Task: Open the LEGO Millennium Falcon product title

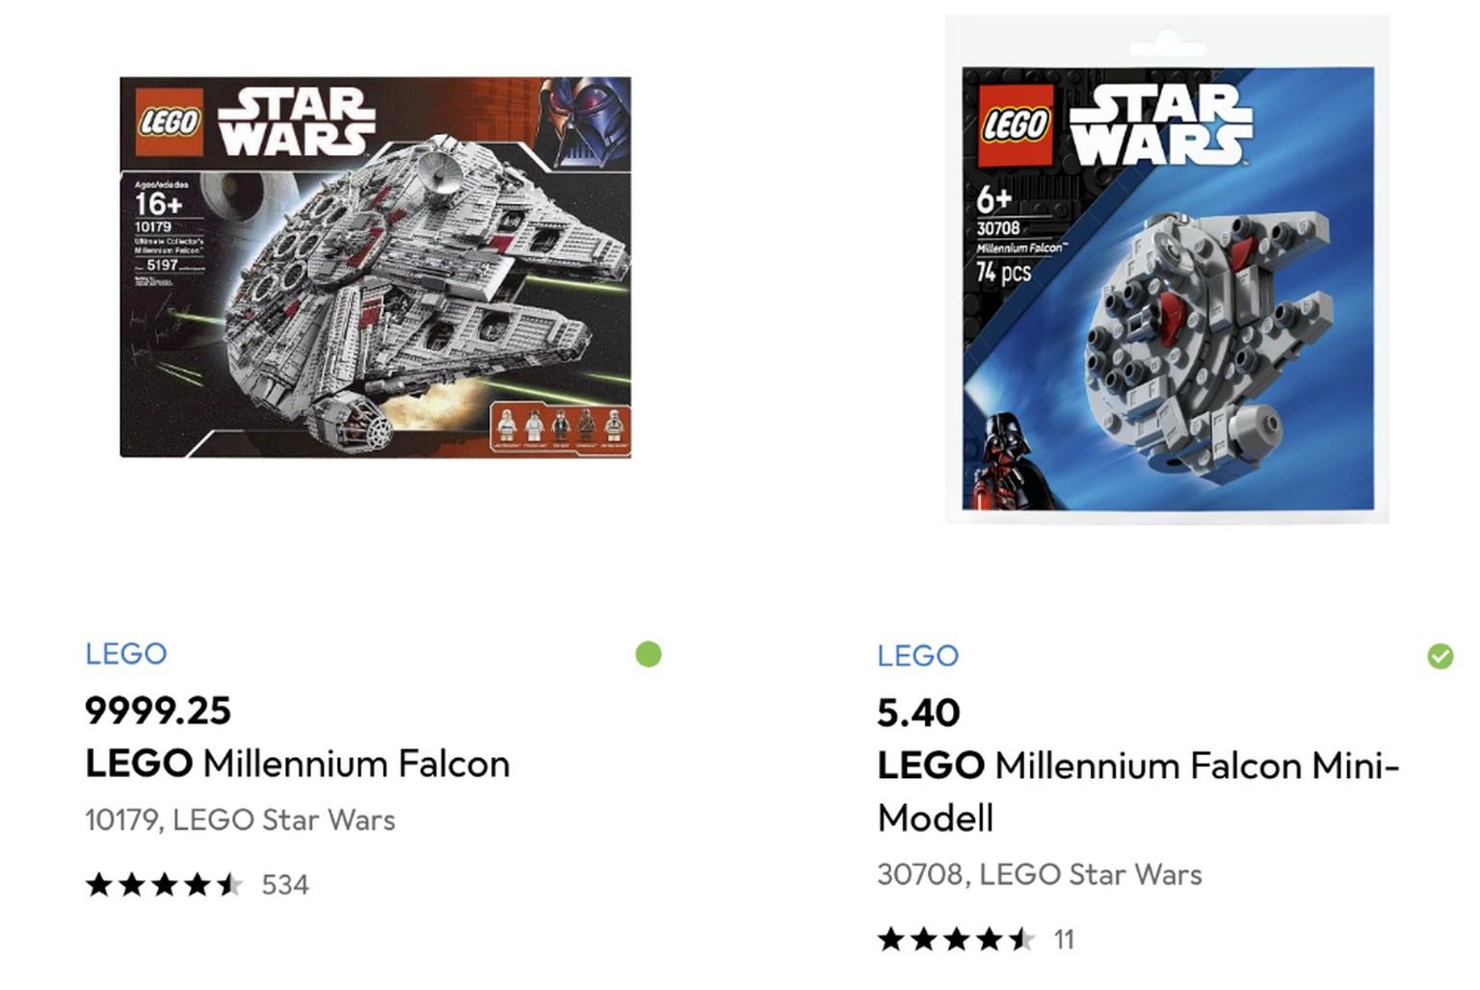Action: (x=296, y=764)
